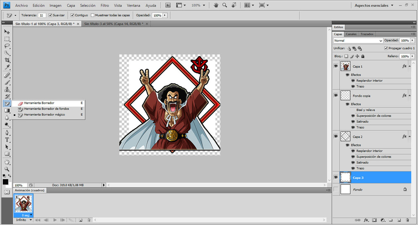418x225 pixels.
Task: Choose Herramienta Borrador from the flyout
Action: click(x=48, y=103)
